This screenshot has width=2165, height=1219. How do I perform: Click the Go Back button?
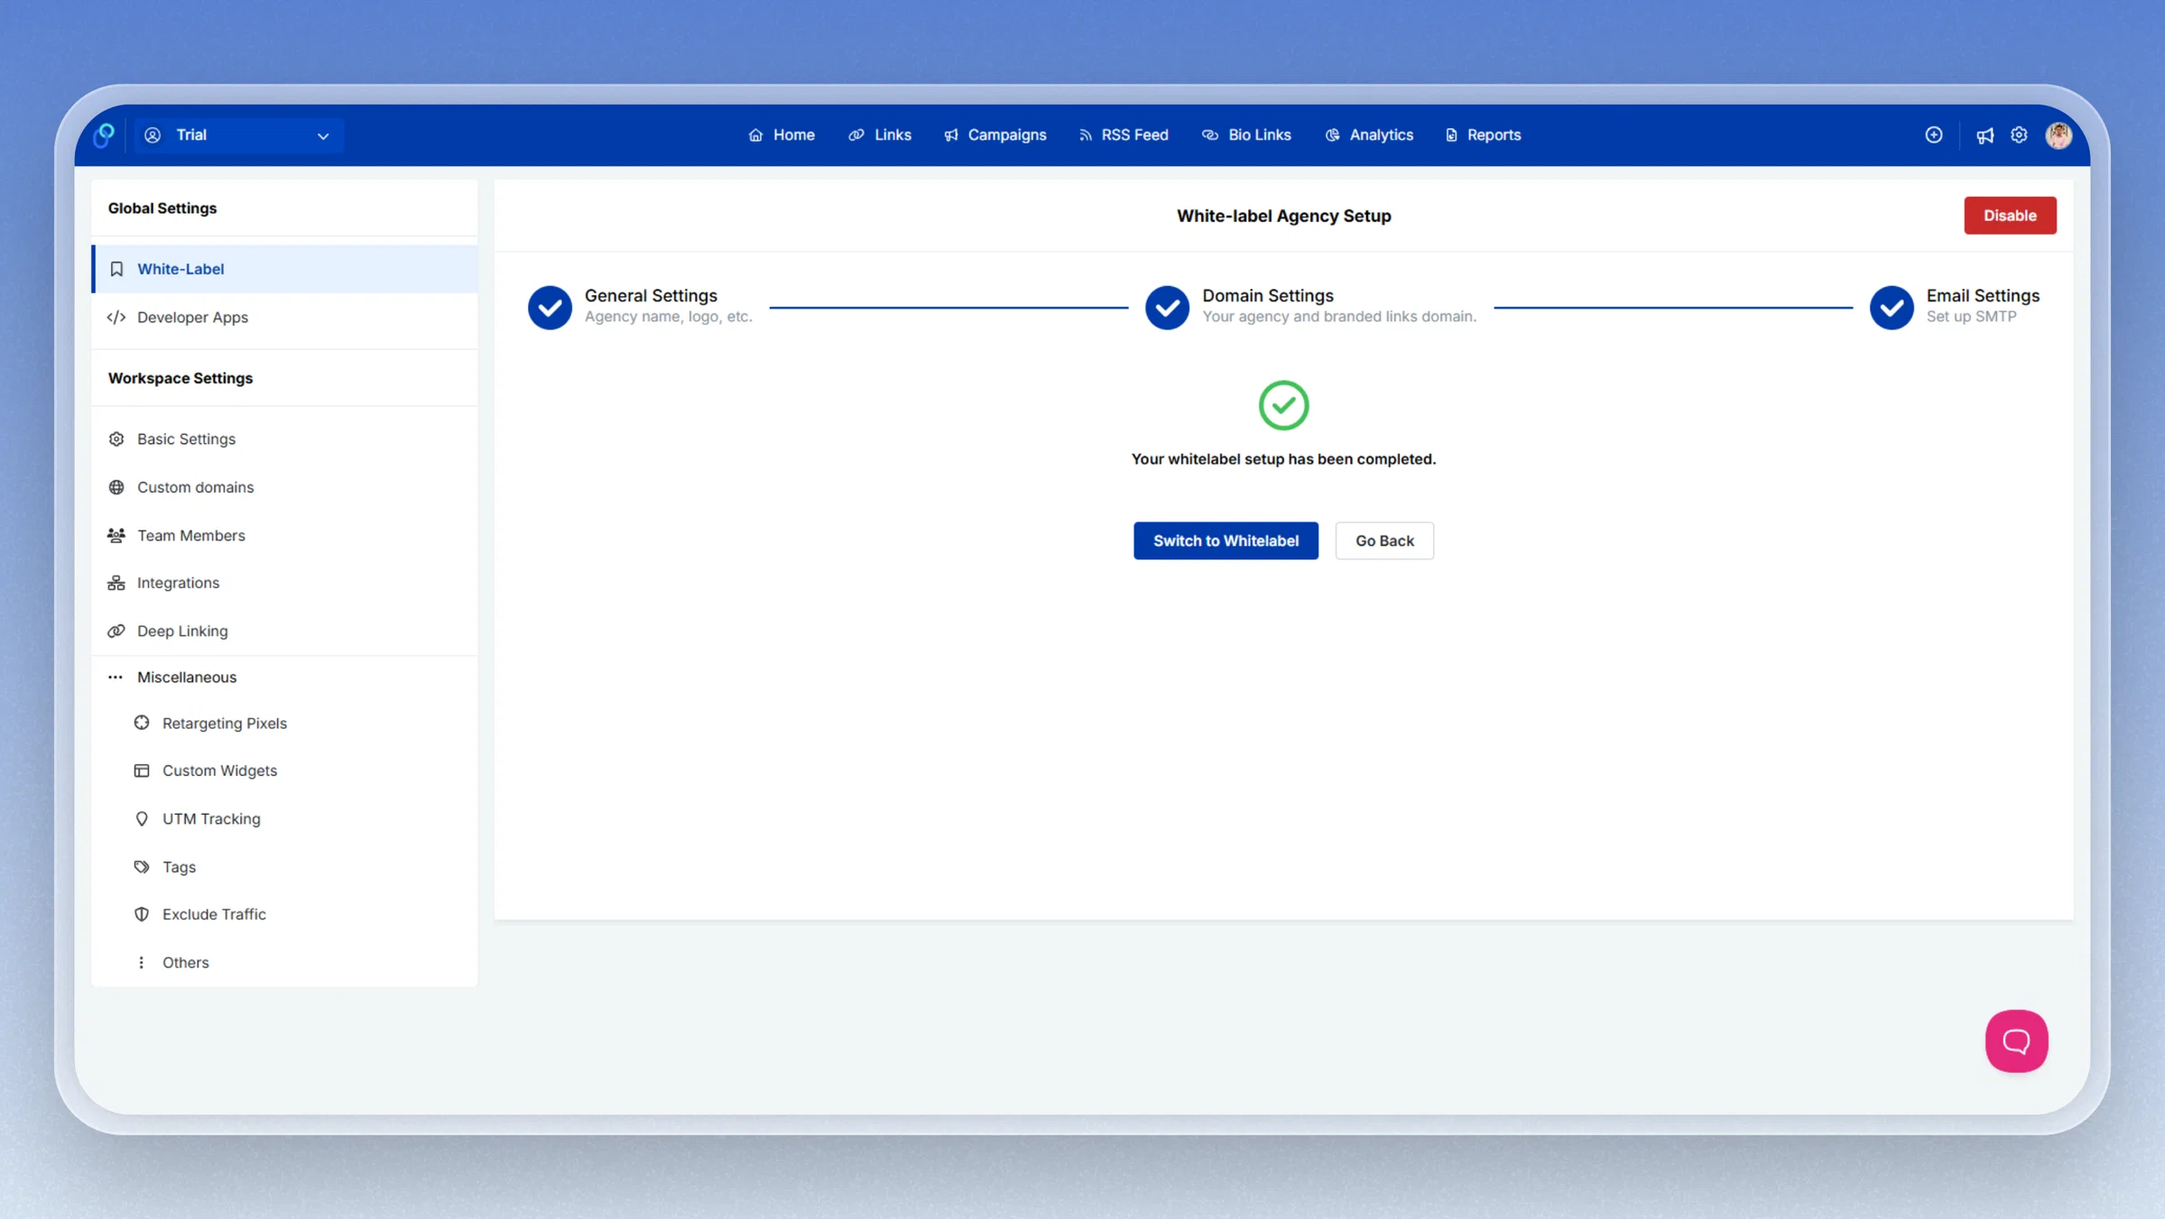click(1384, 540)
